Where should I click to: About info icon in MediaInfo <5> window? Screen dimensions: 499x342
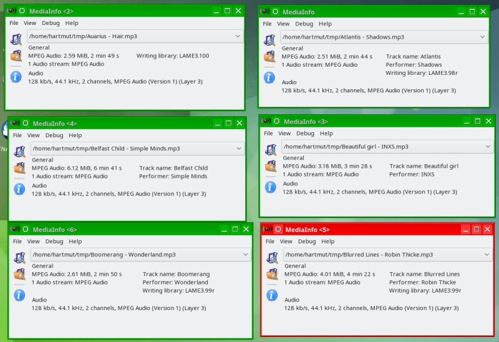pyautogui.click(x=272, y=295)
